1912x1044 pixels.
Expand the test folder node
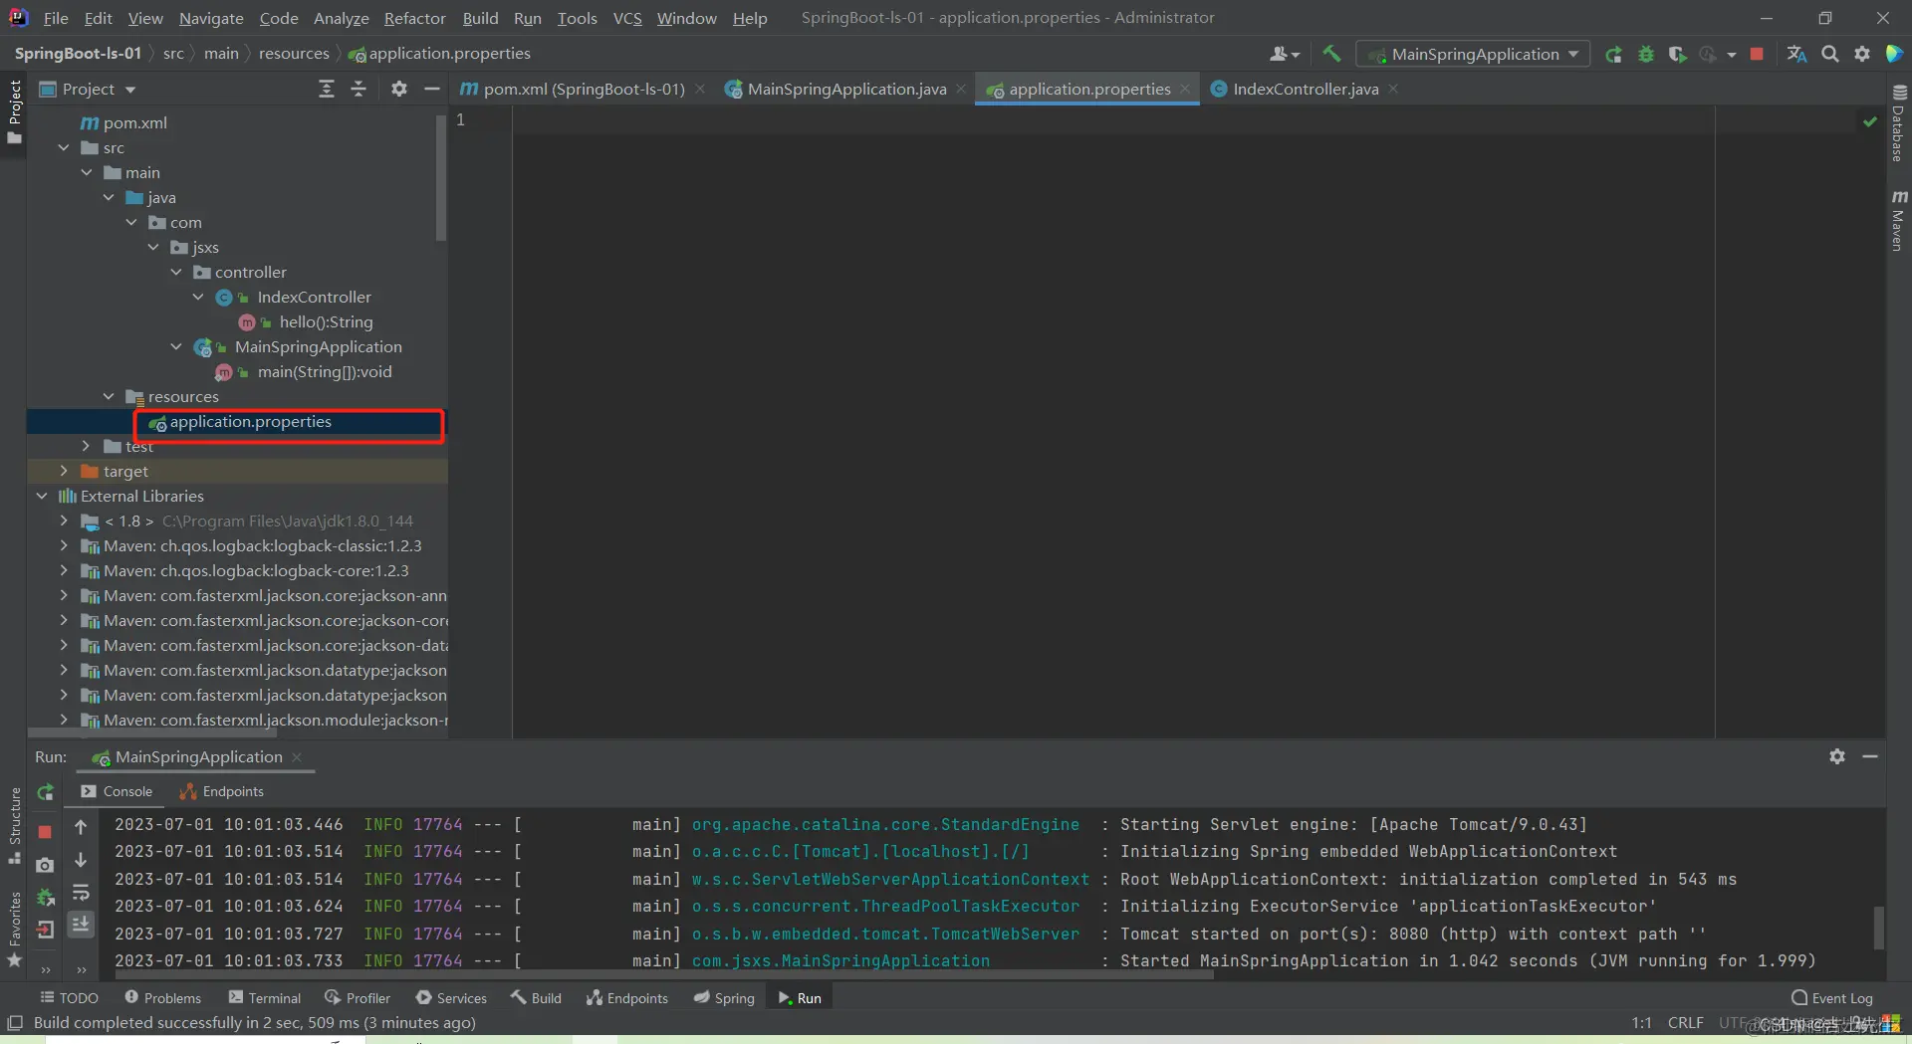click(87, 447)
